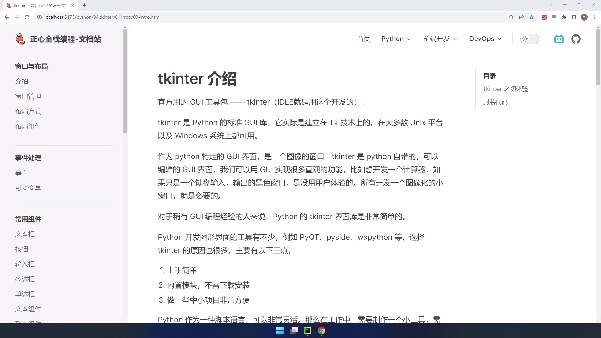Click list item 内置模块，不需下载安装
The height and width of the screenshot is (338, 601).
(208, 285)
